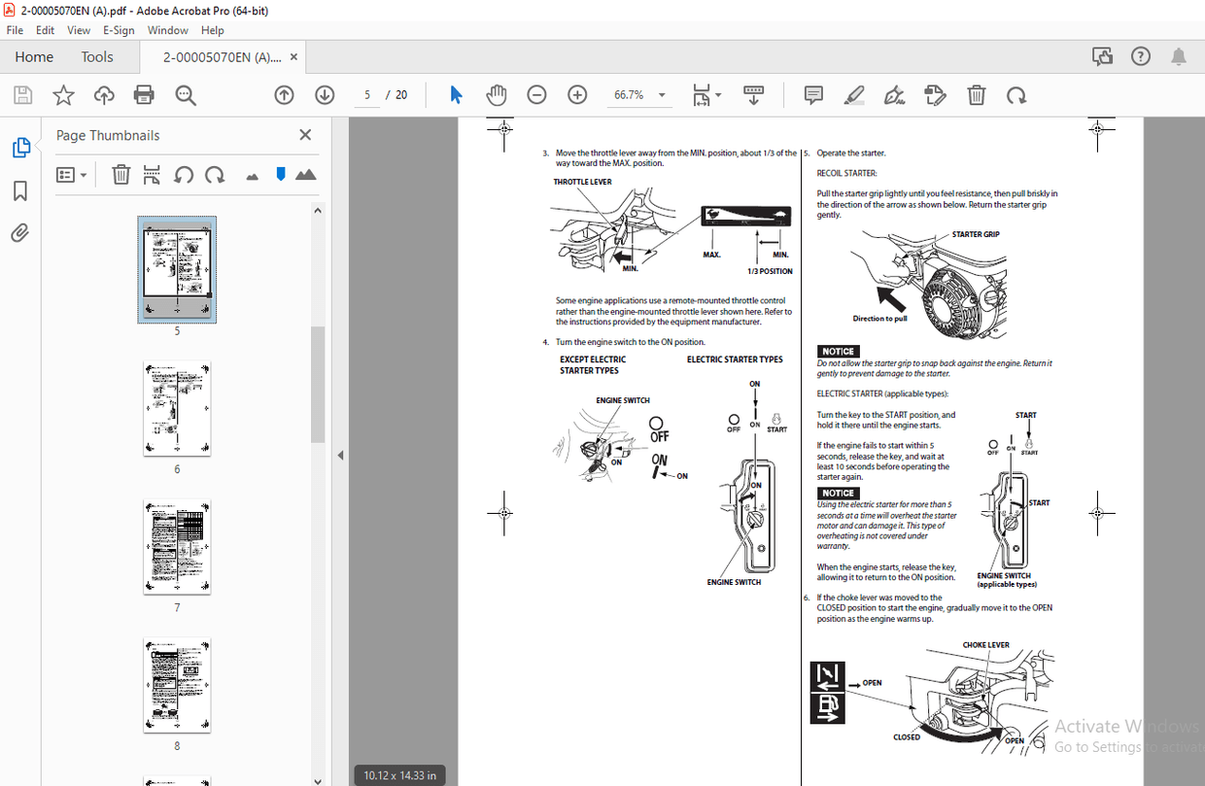Toggle reduce thumbnail size

251,174
